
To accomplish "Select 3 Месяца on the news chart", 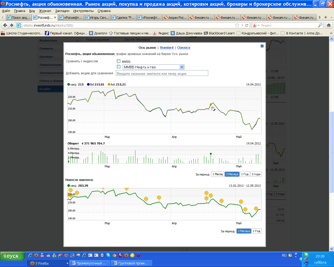I will 244,231.
